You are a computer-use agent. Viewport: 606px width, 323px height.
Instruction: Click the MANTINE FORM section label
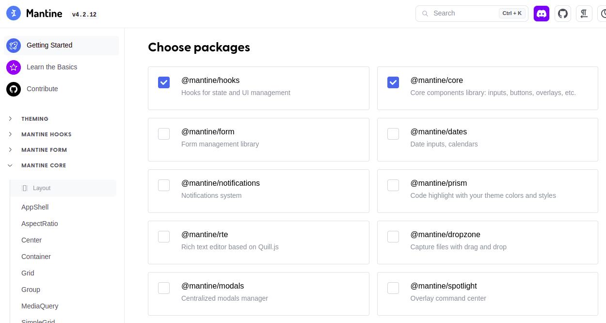click(44, 150)
